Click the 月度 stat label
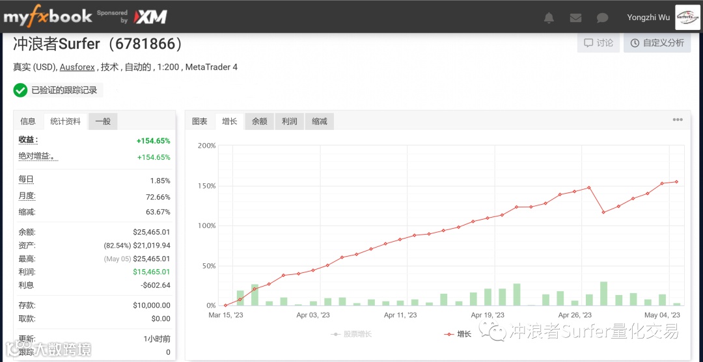The image size is (703, 362). point(27,196)
